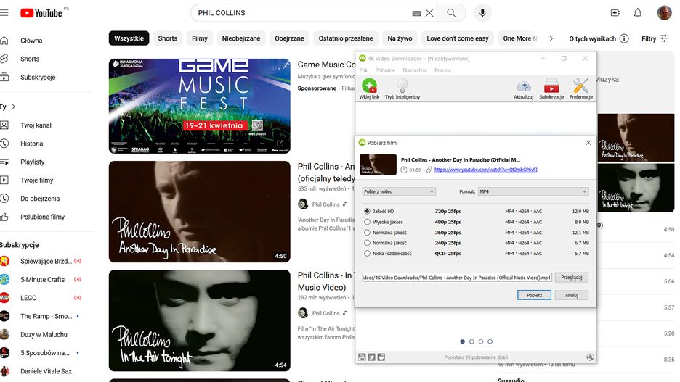The width and height of the screenshot is (680, 382).
Task: Click the output file path field
Action: (x=457, y=278)
